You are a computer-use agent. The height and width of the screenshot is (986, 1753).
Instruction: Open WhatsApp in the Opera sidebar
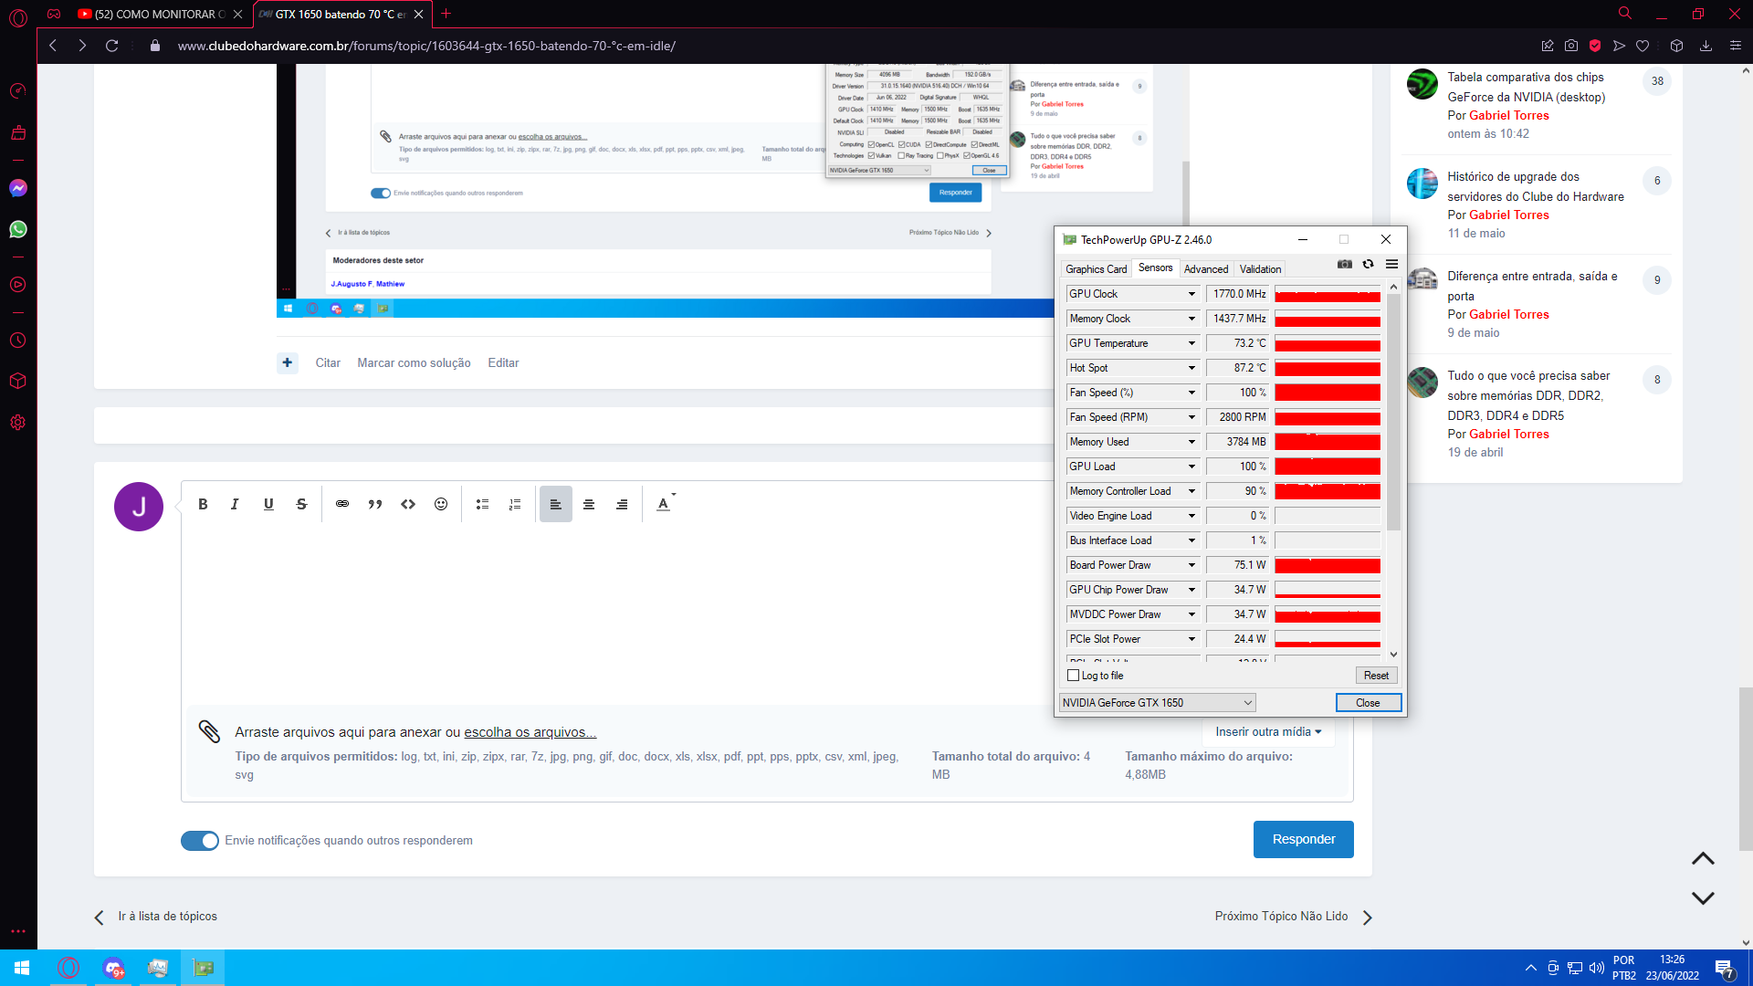(18, 229)
